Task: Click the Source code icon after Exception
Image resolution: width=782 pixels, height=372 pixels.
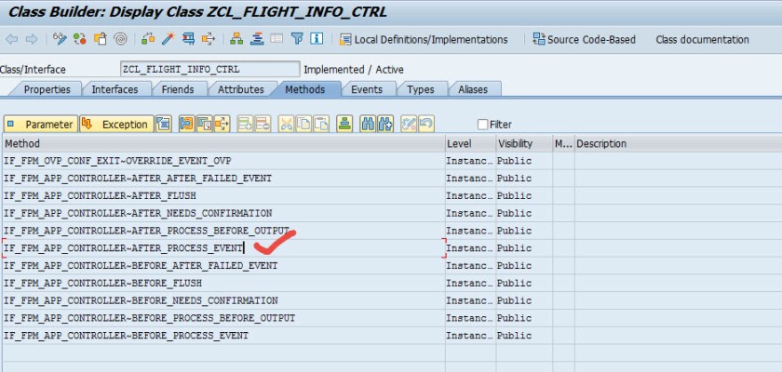Action: [164, 124]
